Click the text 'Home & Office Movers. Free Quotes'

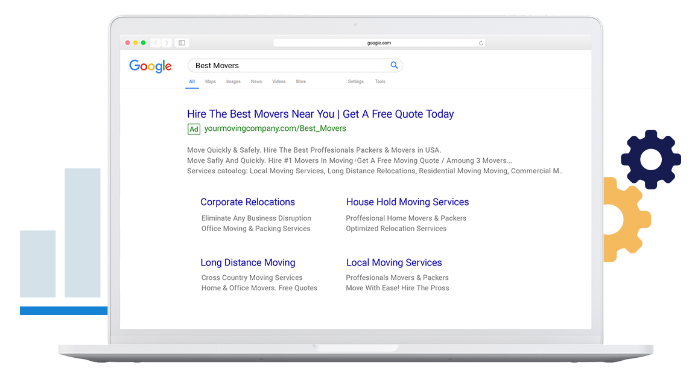pos(259,288)
